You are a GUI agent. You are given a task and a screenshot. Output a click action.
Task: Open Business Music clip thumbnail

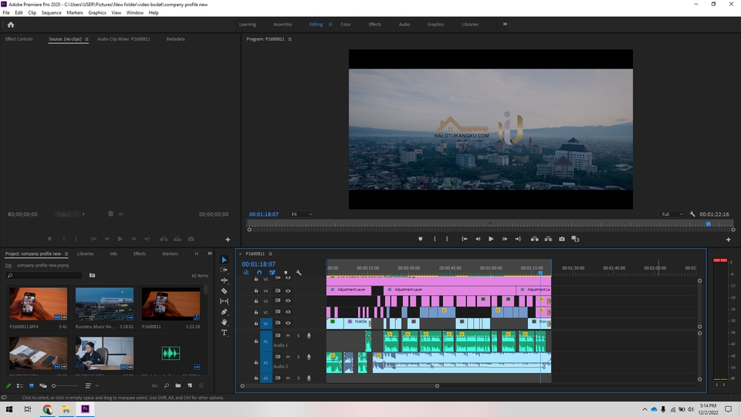[104, 304]
